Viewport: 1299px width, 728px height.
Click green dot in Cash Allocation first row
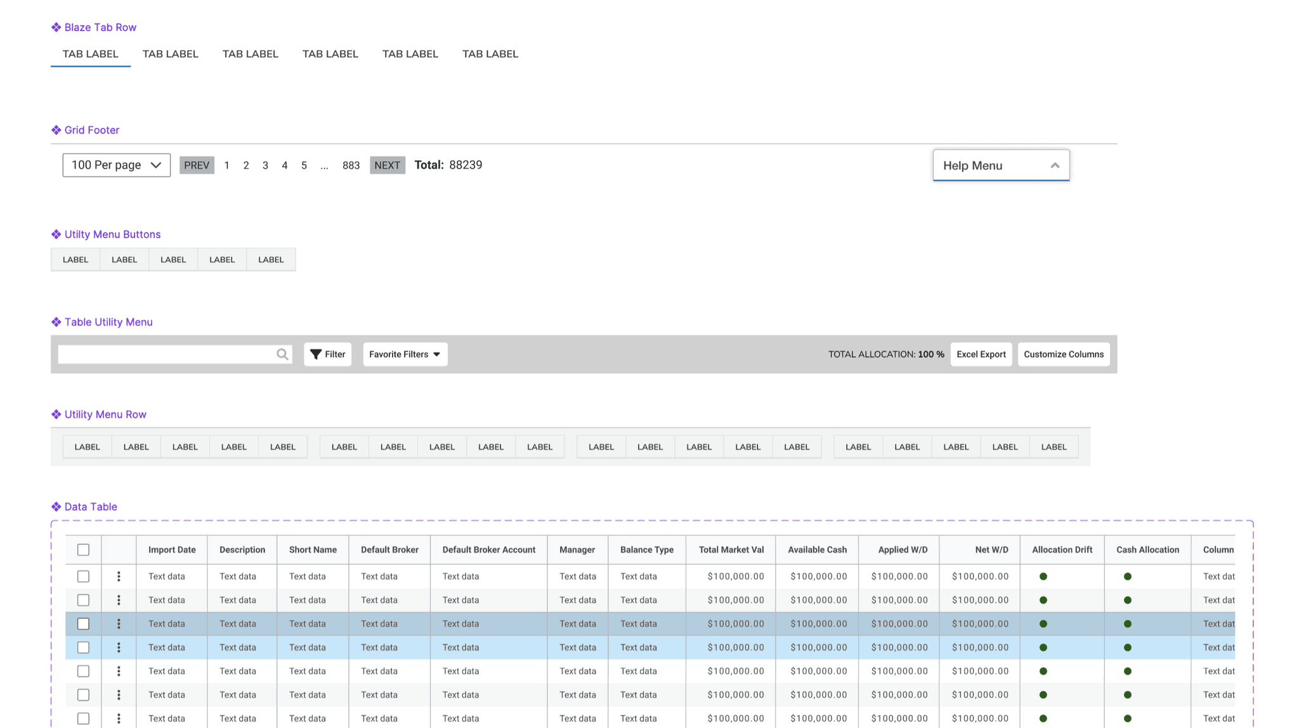click(1128, 577)
